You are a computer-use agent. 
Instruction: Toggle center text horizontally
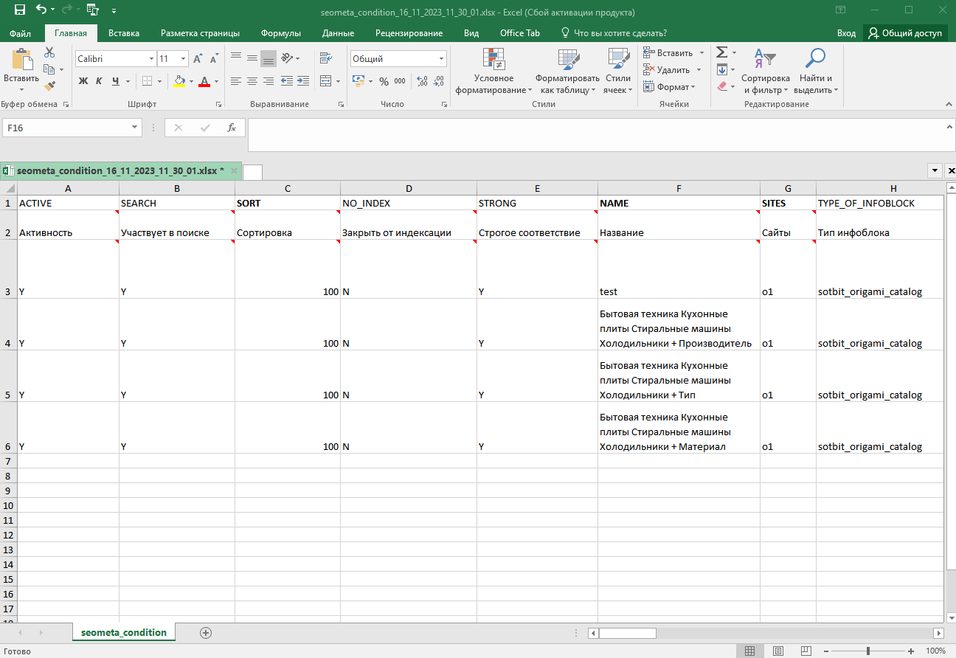coord(252,81)
